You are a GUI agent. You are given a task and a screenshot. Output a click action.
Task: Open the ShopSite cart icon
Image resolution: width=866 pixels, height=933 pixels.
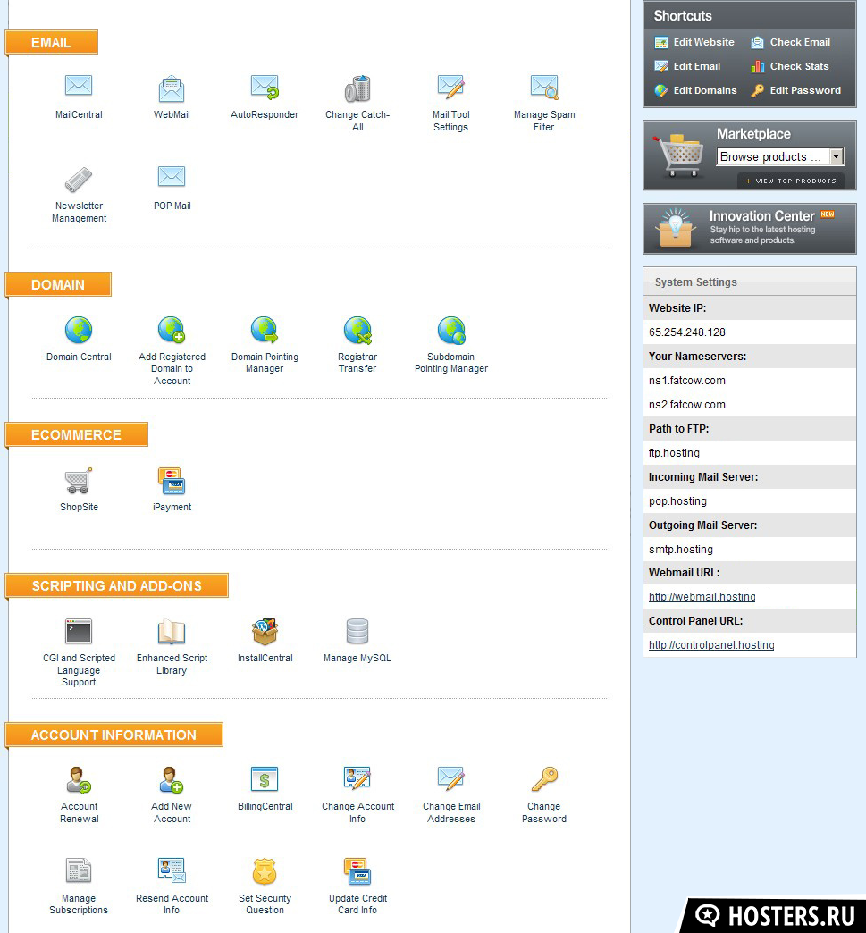[79, 480]
